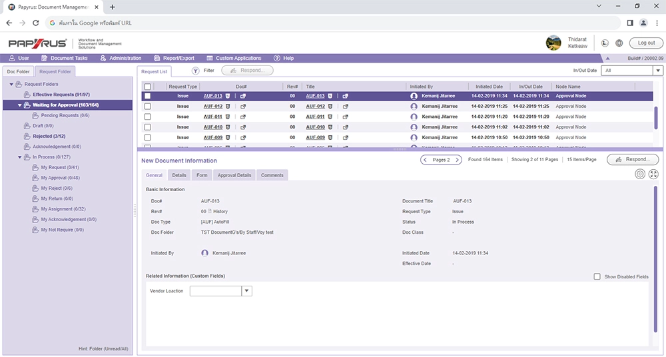Expand detail panel to full screen
The height and width of the screenshot is (357, 666).
pos(653,174)
